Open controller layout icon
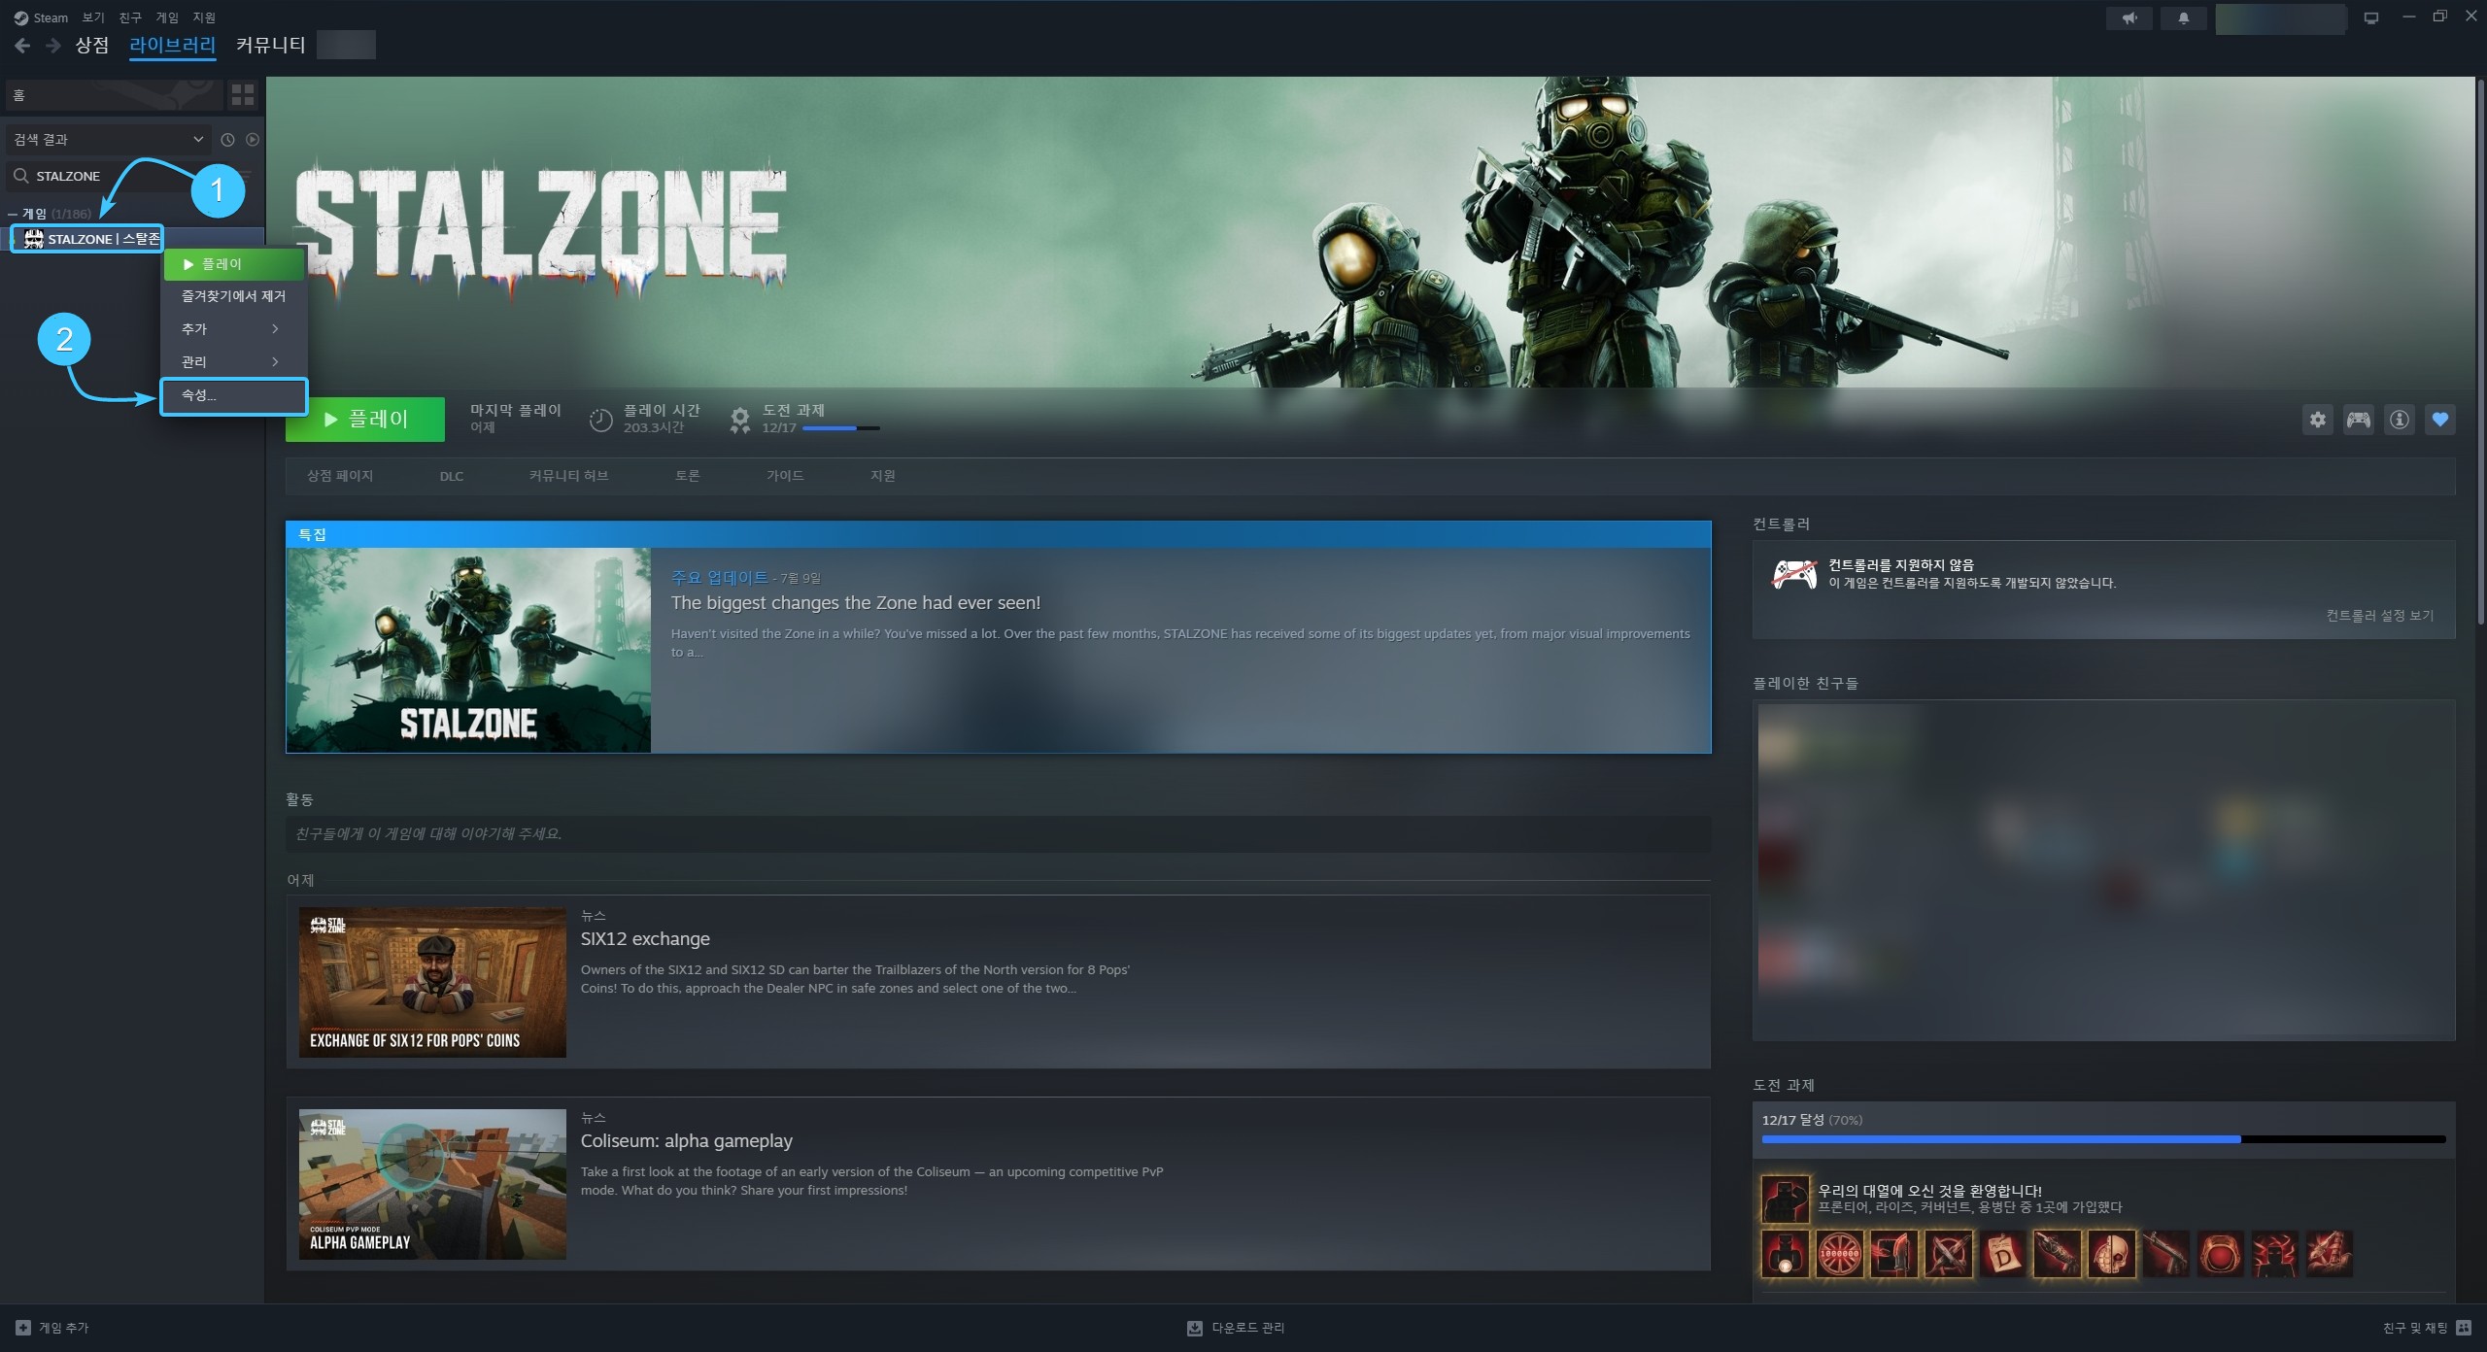This screenshot has height=1352, width=2487. [x=2359, y=420]
